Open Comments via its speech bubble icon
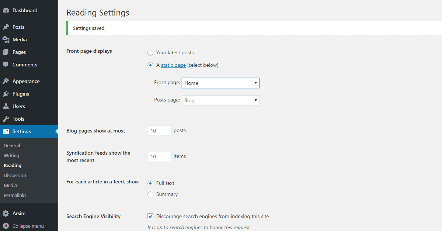 [x=6, y=65]
